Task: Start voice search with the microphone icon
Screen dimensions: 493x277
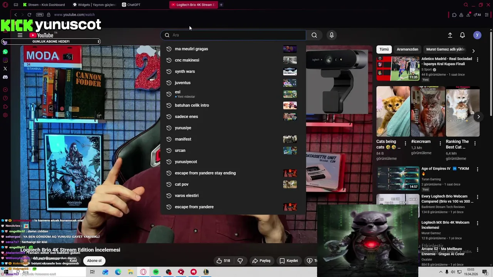Action: click(332, 35)
